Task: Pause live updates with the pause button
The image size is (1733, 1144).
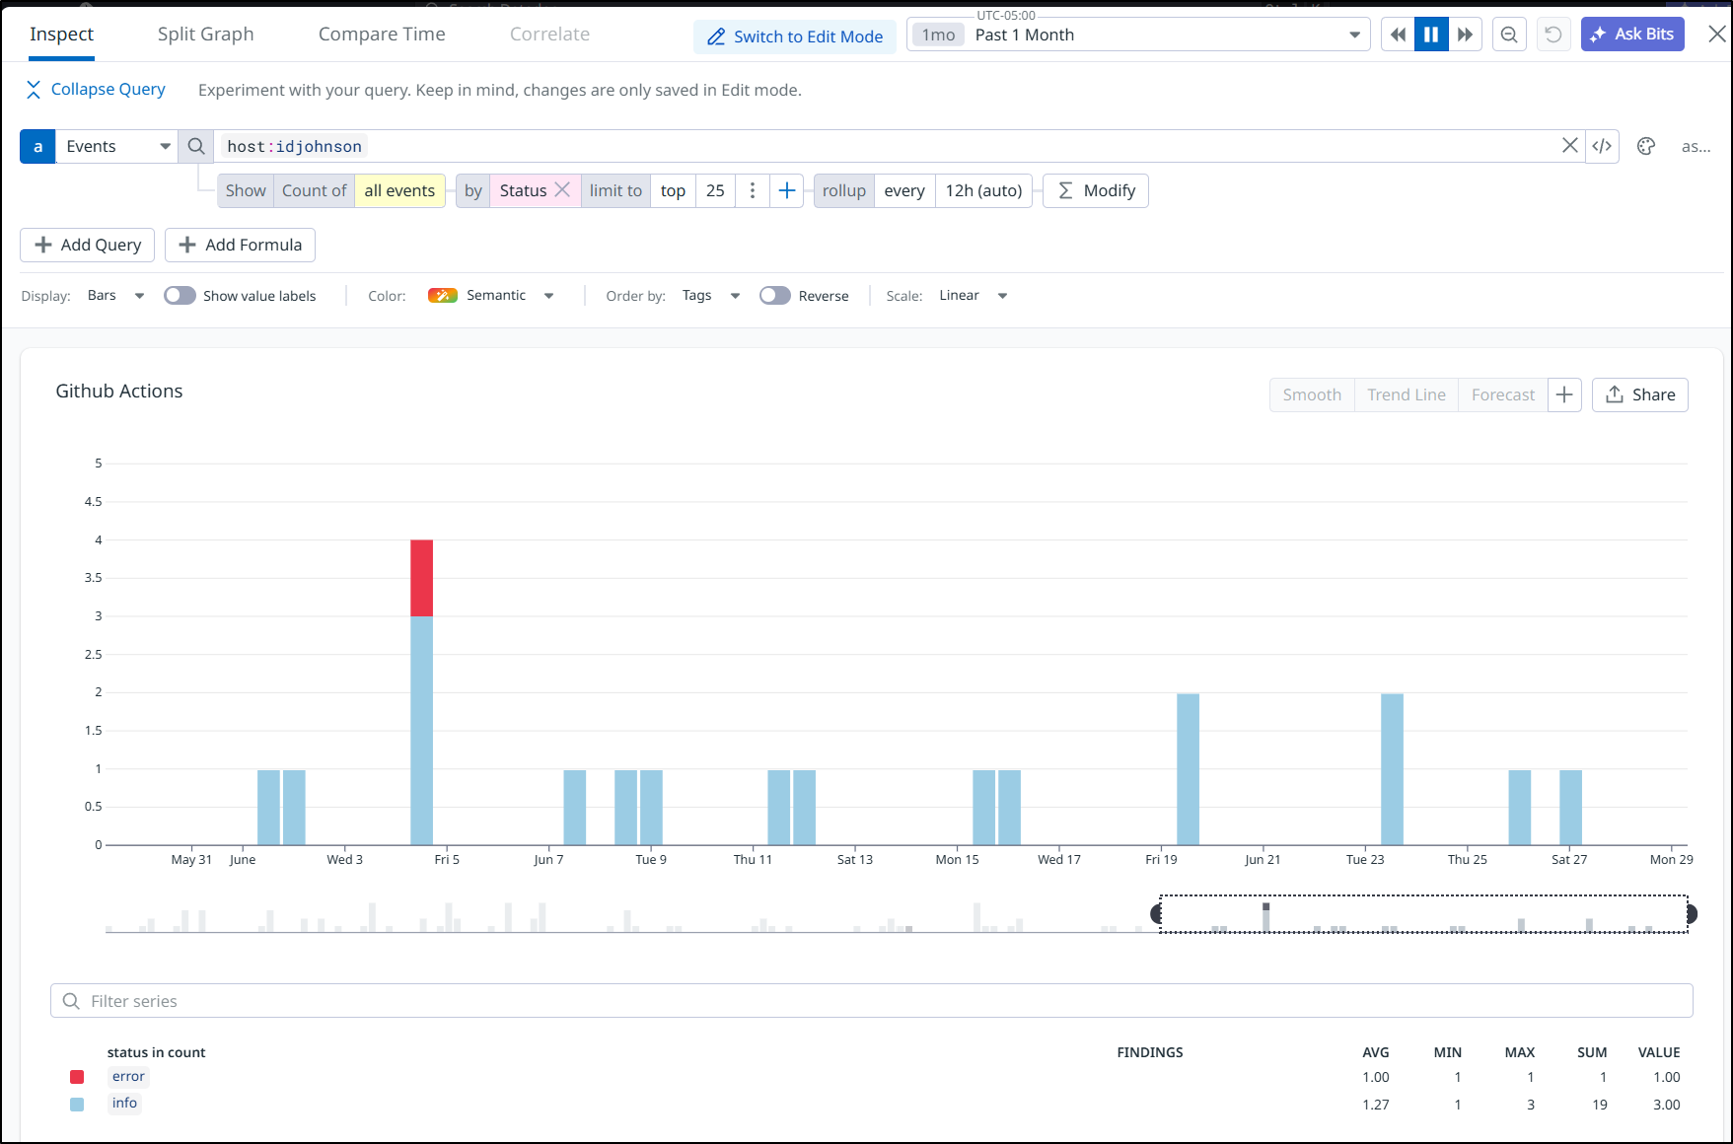Action: (1431, 35)
